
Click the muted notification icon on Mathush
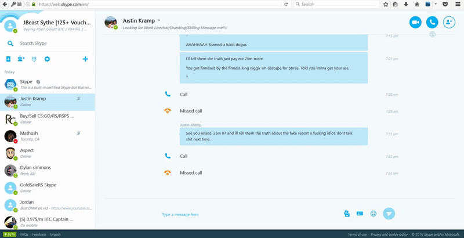(x=78, y=133)
